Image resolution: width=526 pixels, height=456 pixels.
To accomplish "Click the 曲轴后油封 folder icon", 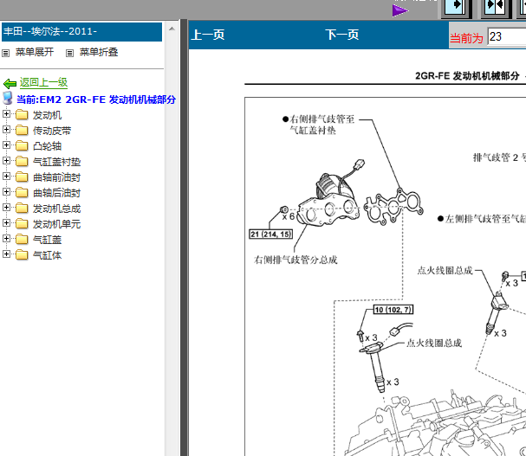I will 22,193.
